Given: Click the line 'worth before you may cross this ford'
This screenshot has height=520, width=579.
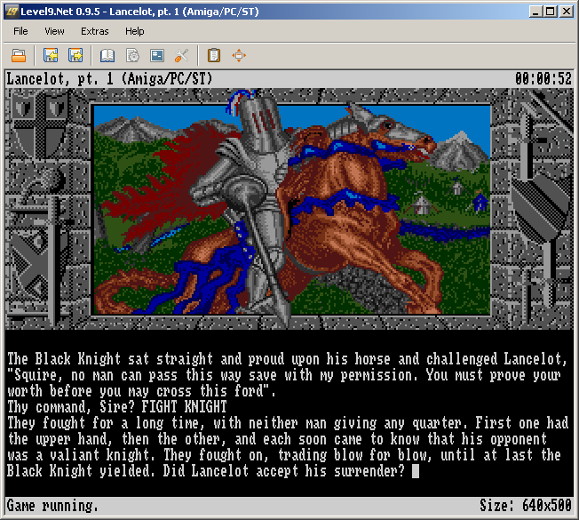Looking at the screenshot, I should click(x=141, y=391).
